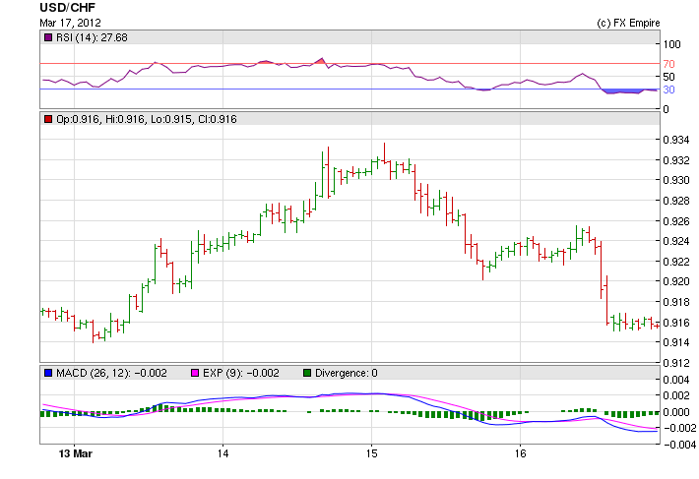
Task: Click the red OHLC price legend swatch
Action: point(47,119)
